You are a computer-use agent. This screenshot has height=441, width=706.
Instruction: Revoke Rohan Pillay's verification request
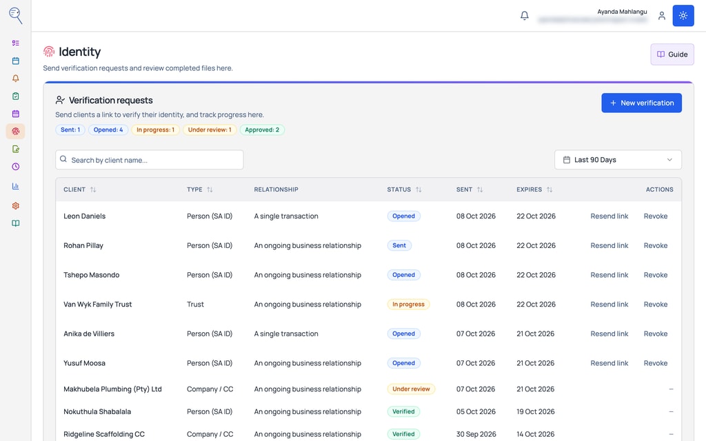coord(656,246)
